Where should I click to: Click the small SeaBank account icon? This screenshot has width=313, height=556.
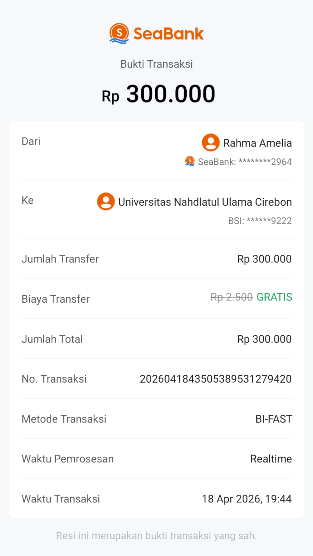[x=190, y=161]
